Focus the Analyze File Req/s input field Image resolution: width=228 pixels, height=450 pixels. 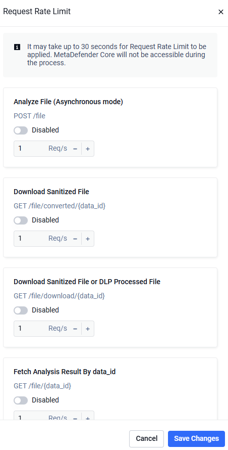click(31, 149)
